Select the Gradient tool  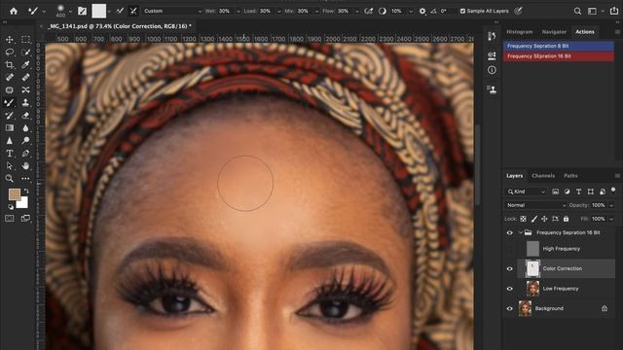tap(10, 127)
